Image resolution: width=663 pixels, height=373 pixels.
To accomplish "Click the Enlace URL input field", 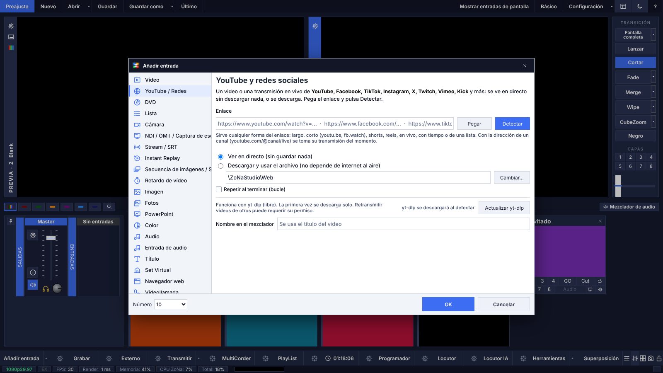I will pyautogui.click(x=335, y=124).
